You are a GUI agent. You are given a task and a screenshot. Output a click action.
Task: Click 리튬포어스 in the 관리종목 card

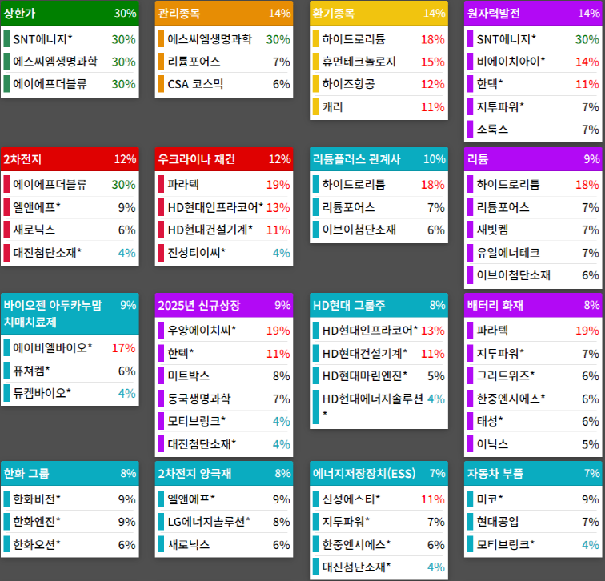click(x=224, y=62)
